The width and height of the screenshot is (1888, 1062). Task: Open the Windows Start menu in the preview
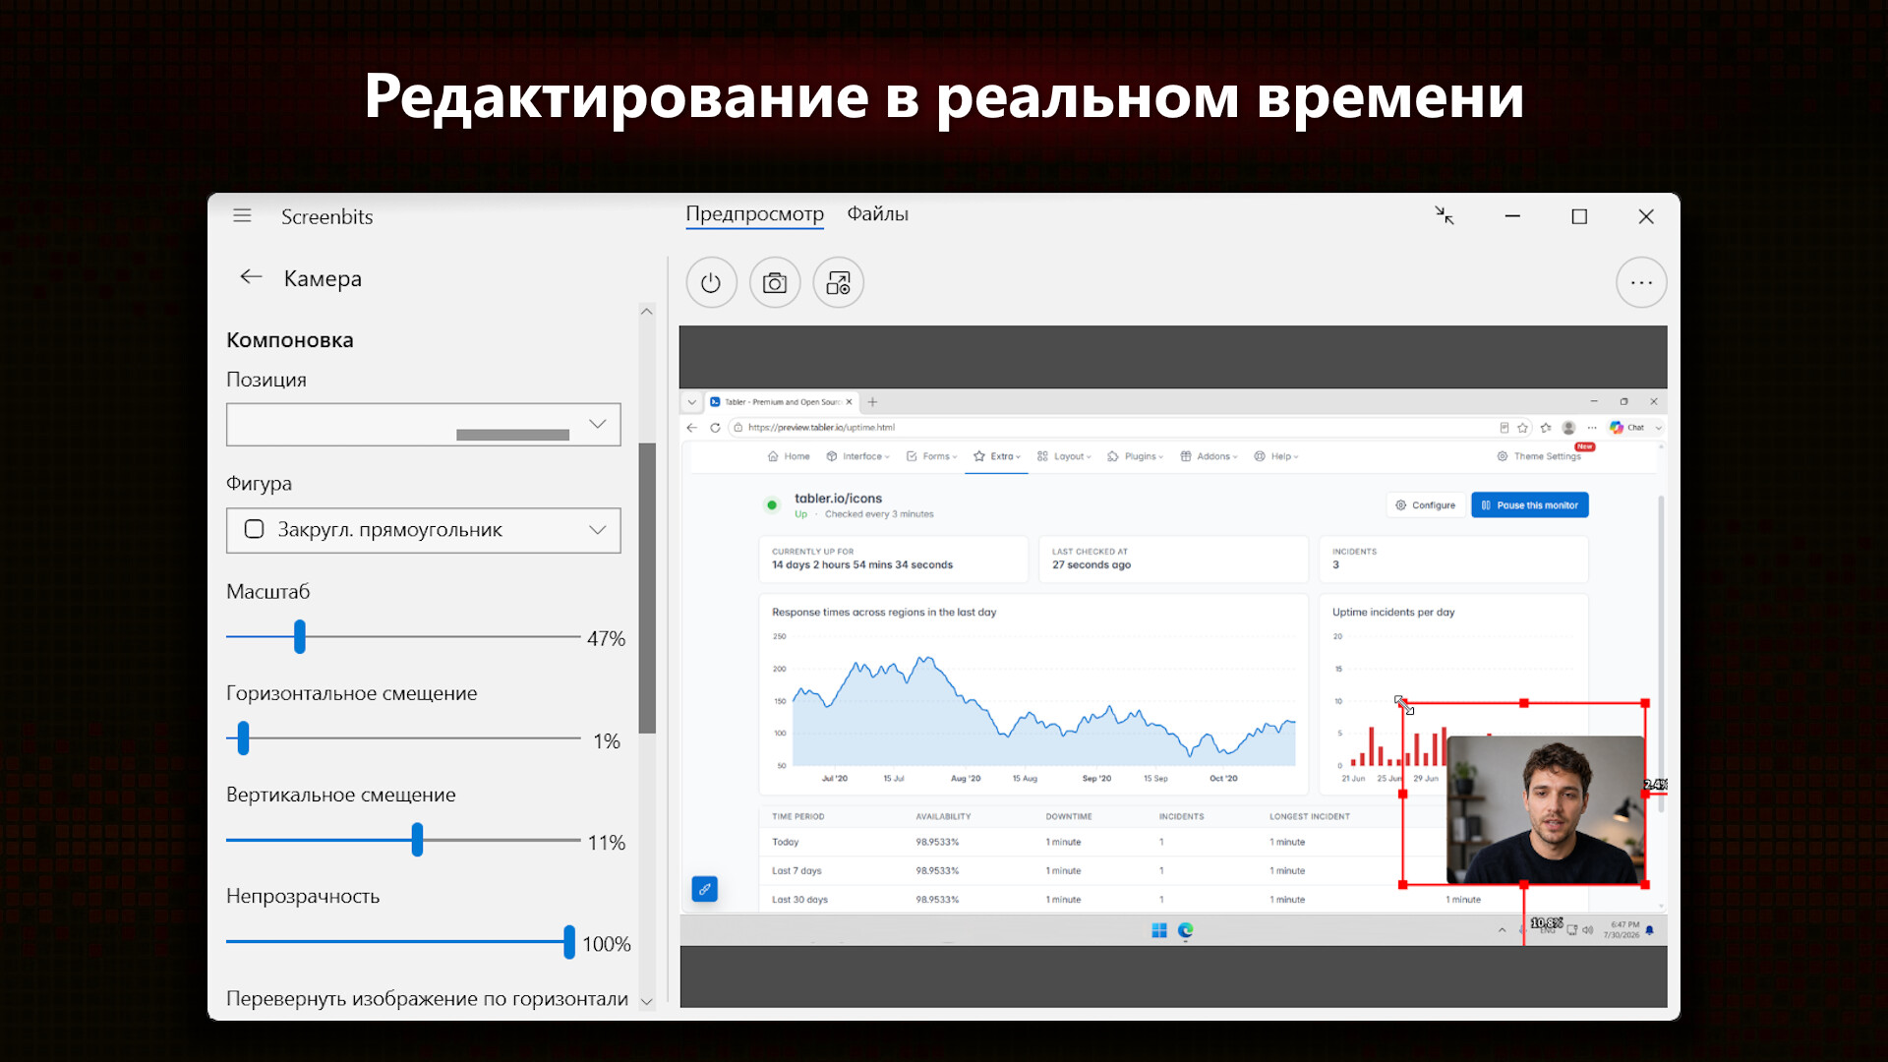click(1159, 930)
